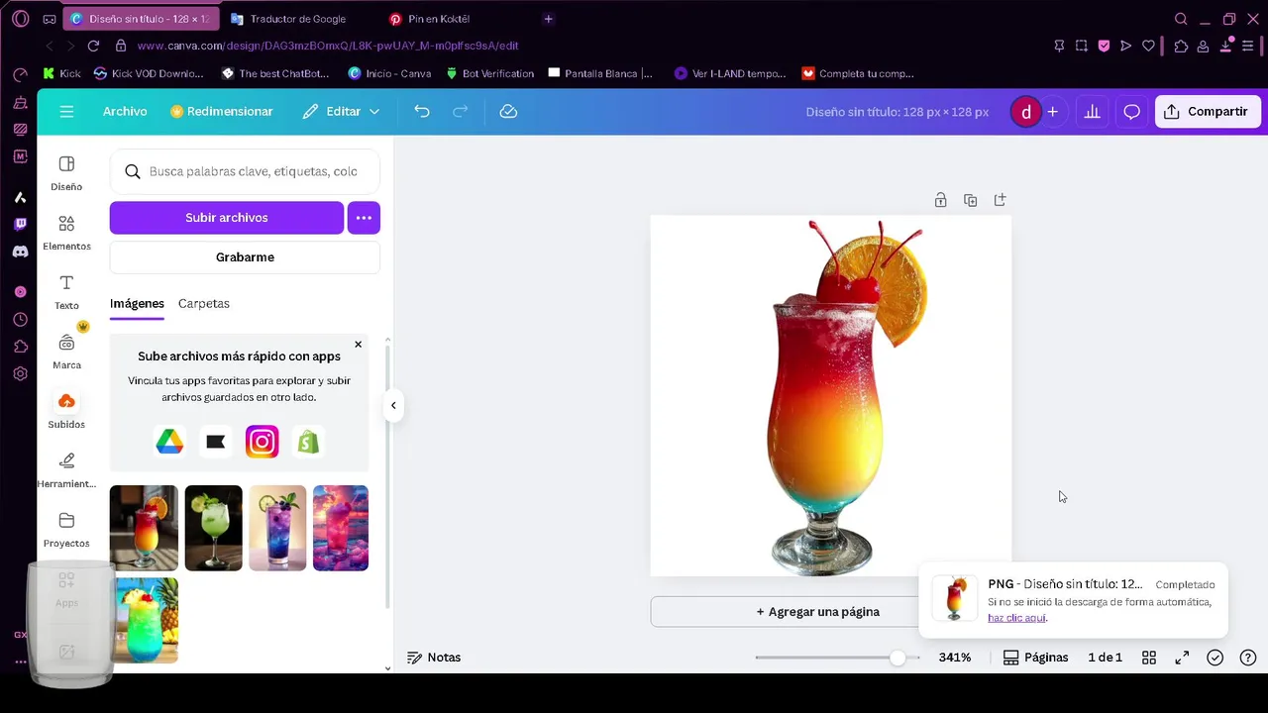Click the 'haz clic aquí' download link
This screenshot has width=1268, height=713.
click(x=1016, y=618)
